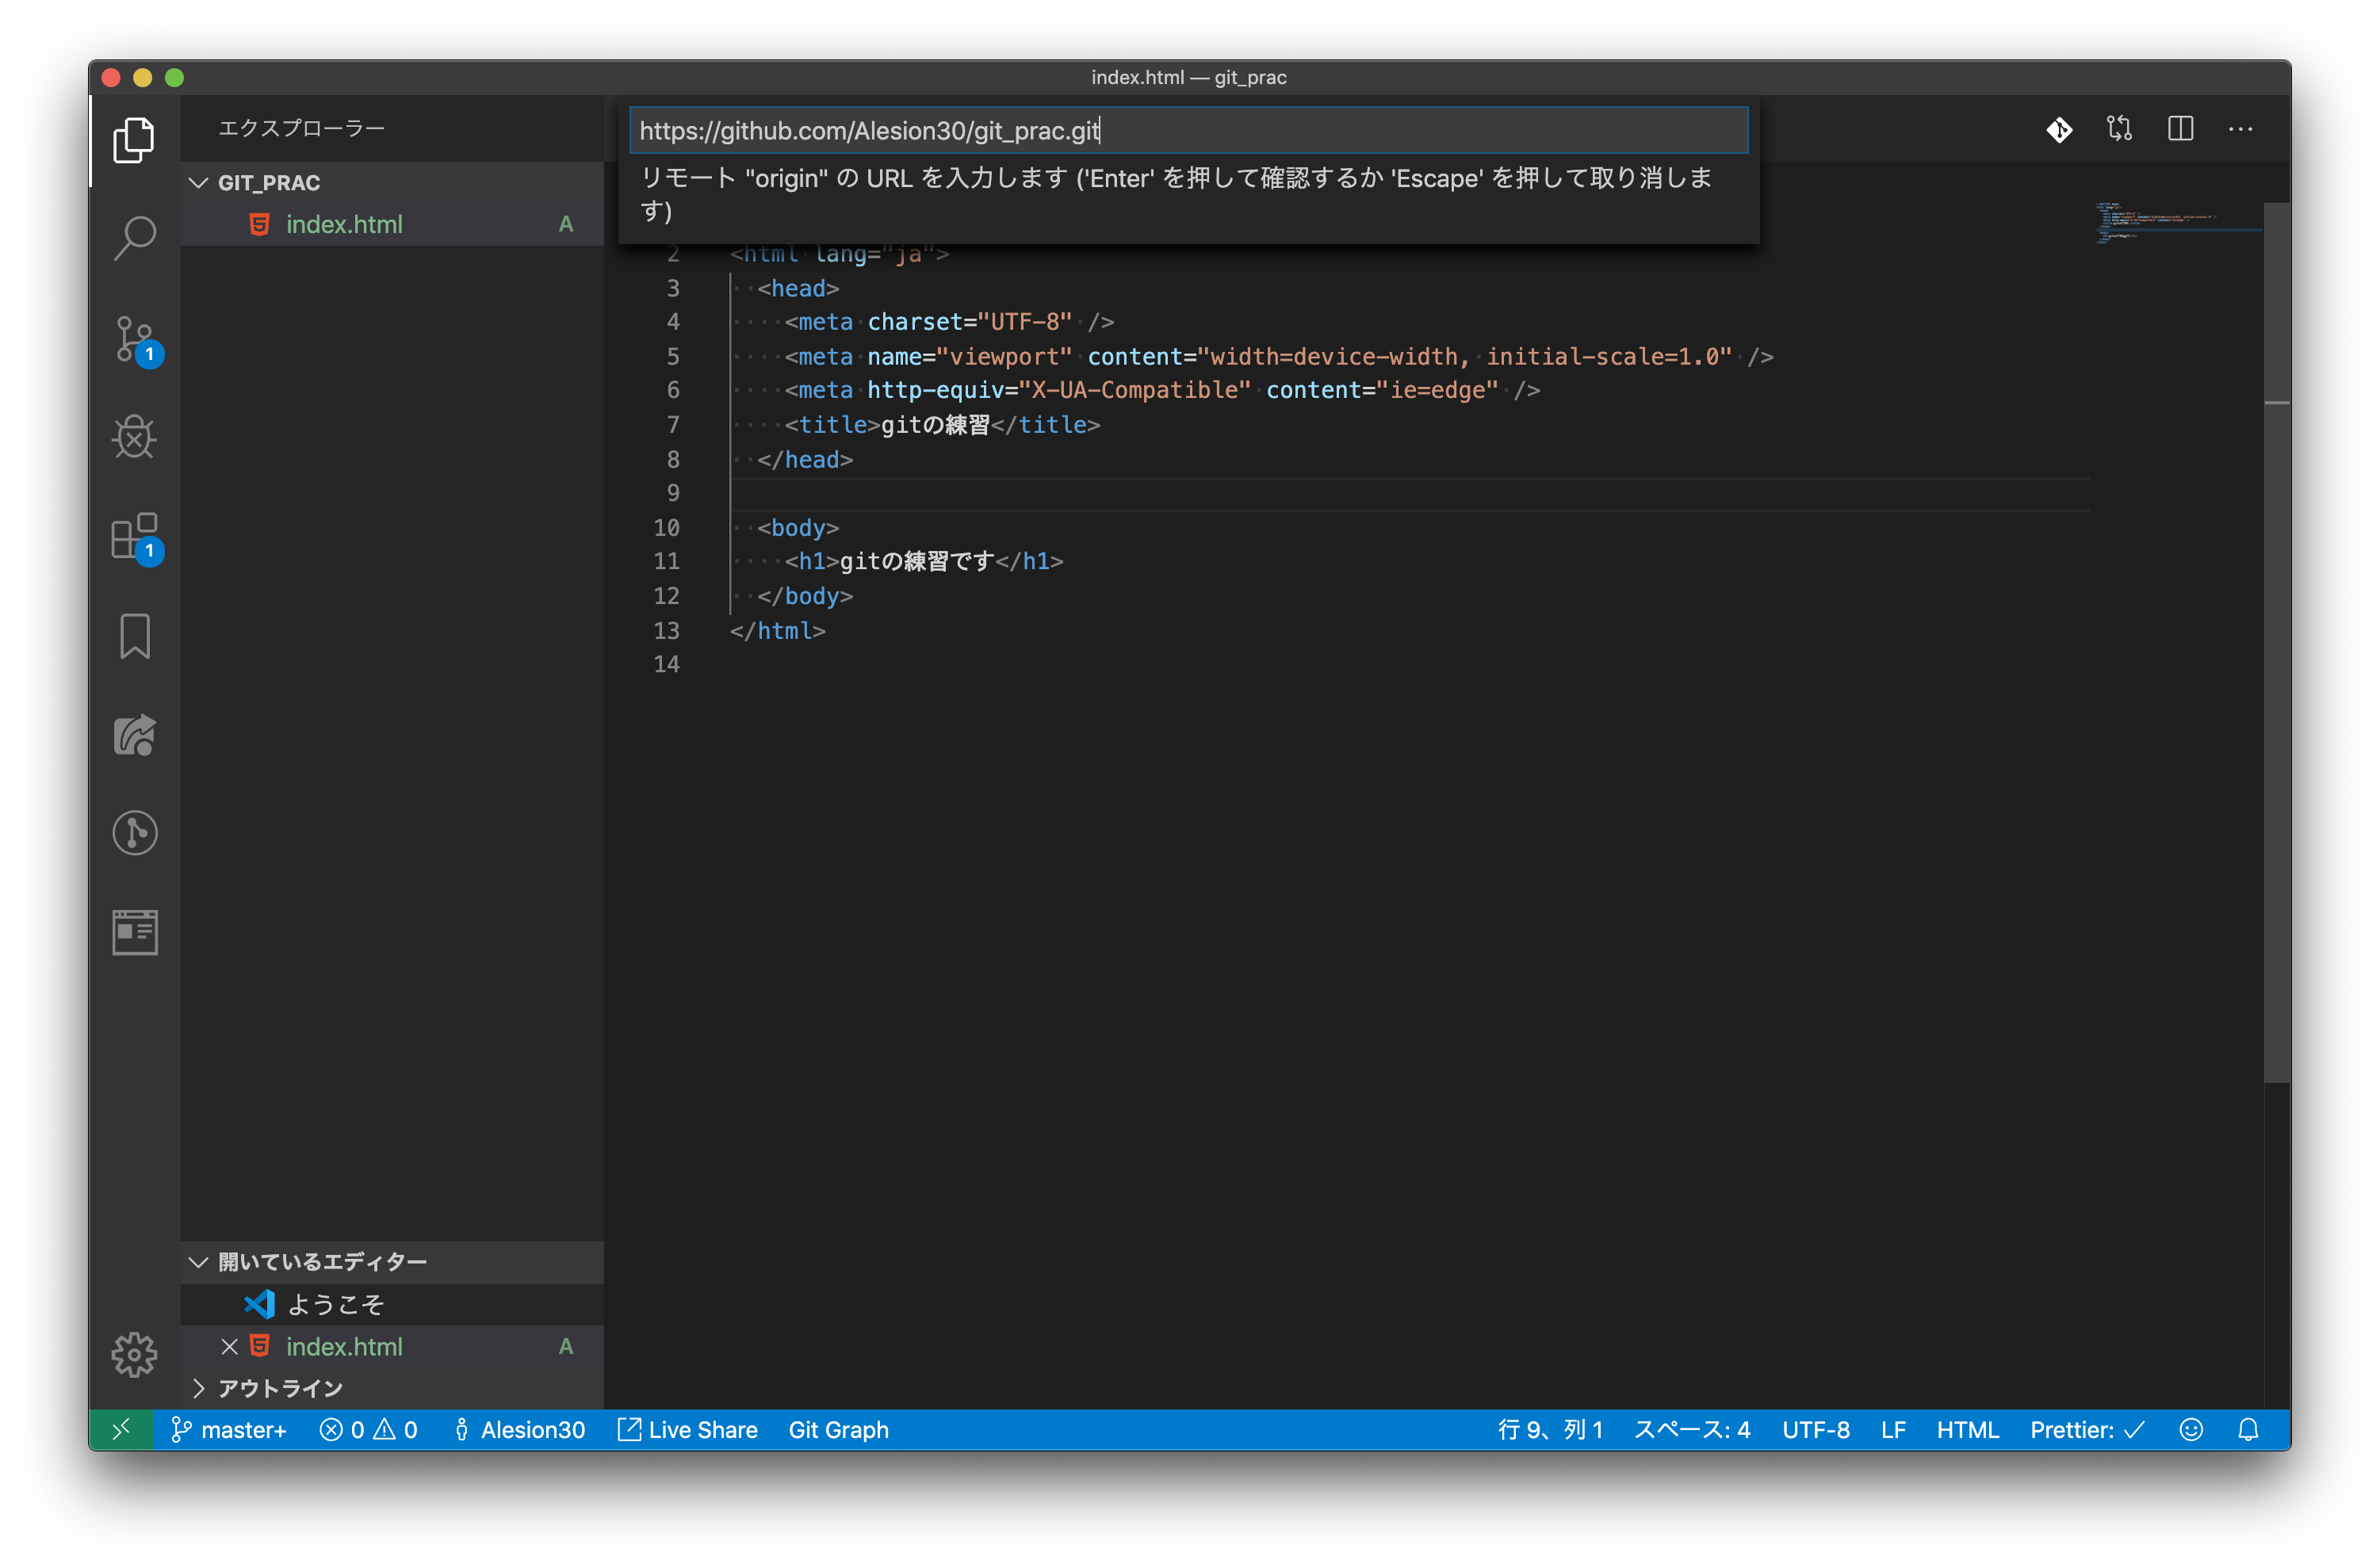Expand the アウトライン section
This screenshot has height=1568, width=2380.
coord(393,1388)
